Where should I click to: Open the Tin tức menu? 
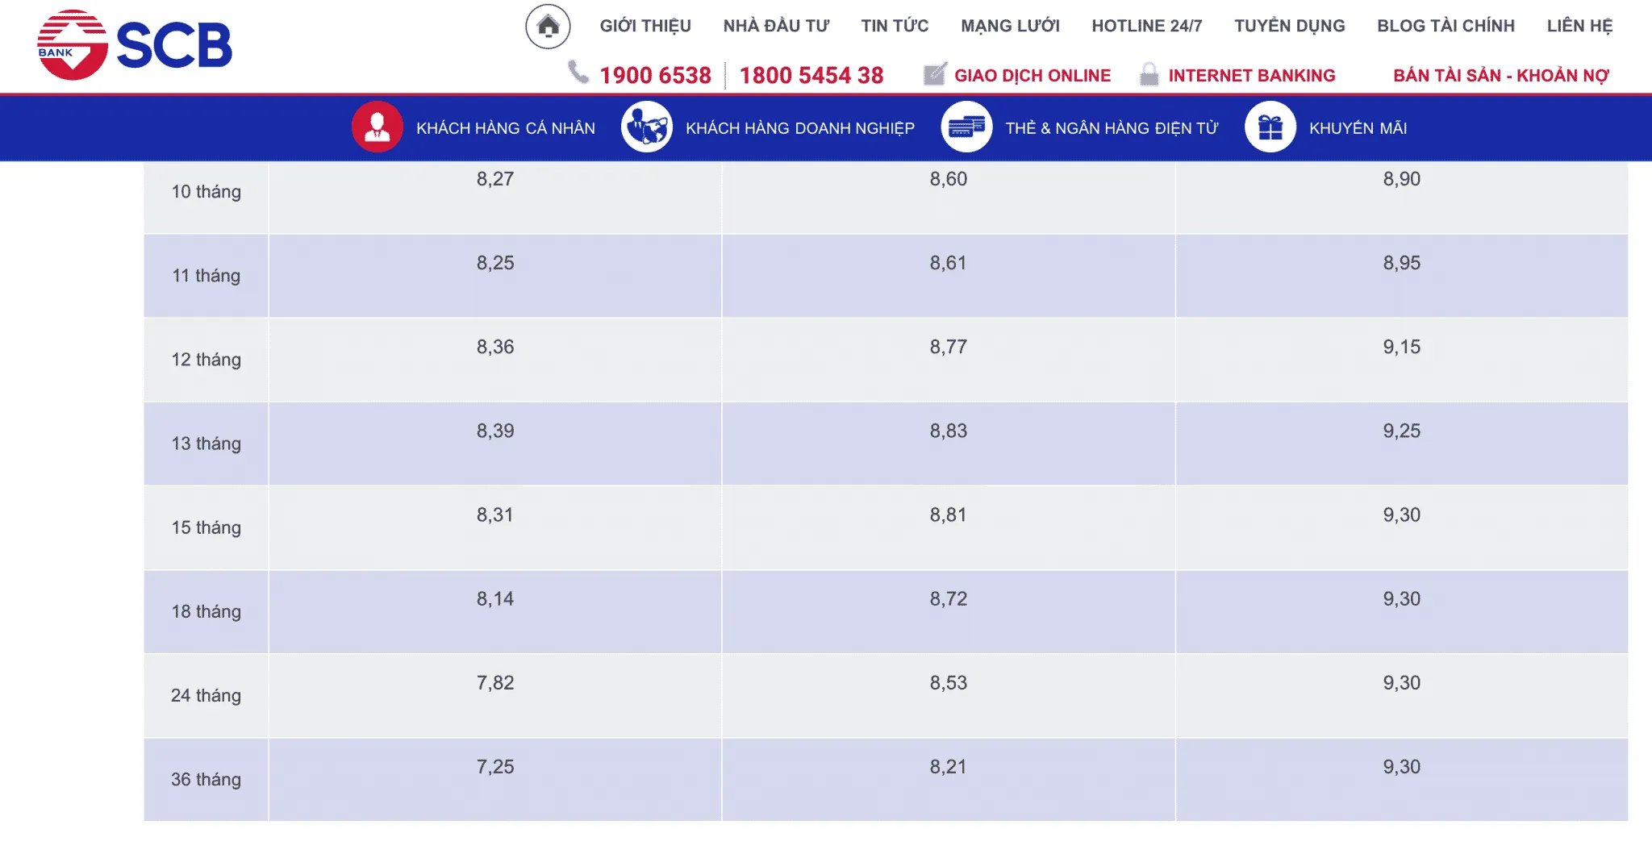895,26
